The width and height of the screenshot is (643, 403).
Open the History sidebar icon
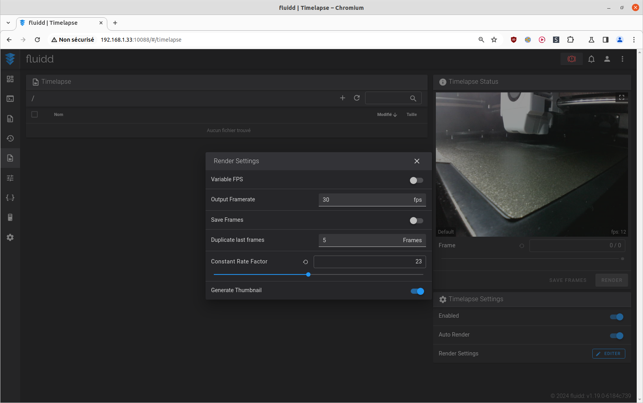10,138
